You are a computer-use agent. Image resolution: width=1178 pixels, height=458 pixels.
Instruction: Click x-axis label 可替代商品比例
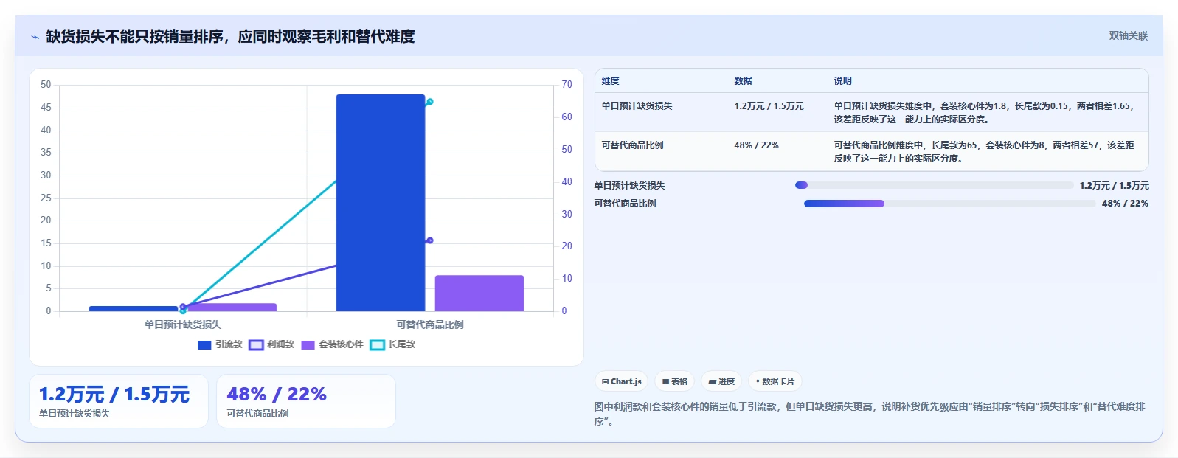pyautogui.click(x=430, y=325)
